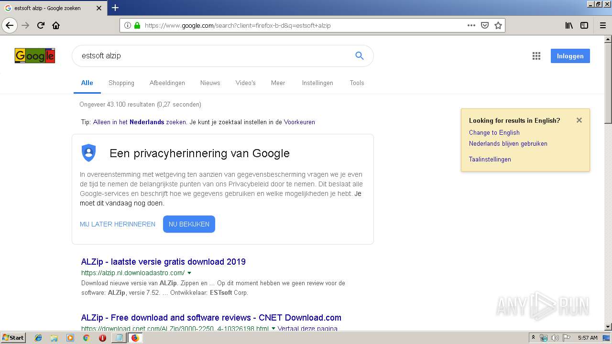This screenshot has width=612, height=344.
Task: Run search with magnifier icon
Action: 360,56
